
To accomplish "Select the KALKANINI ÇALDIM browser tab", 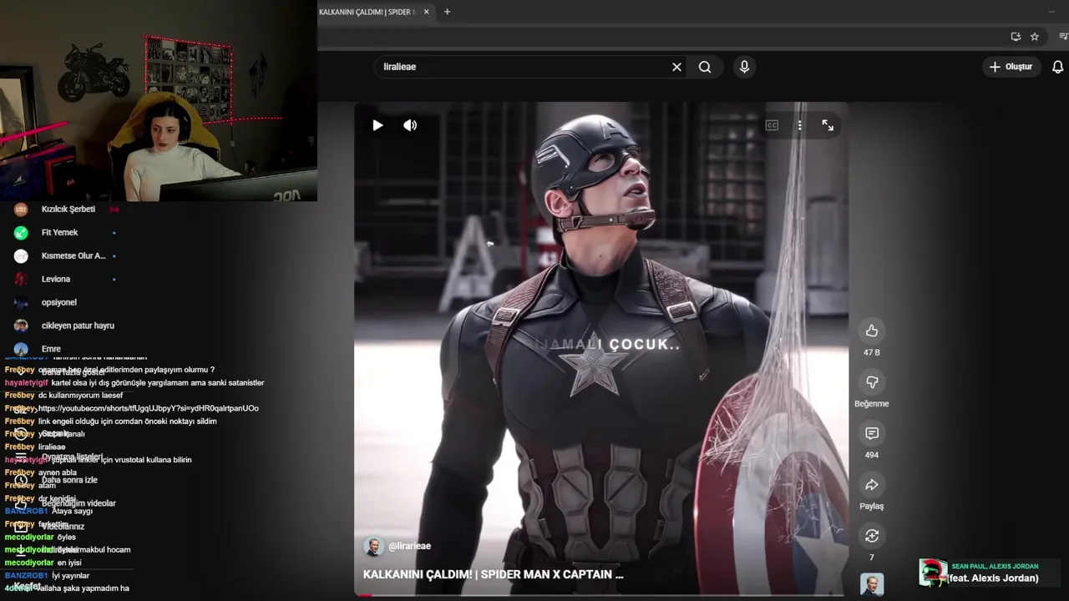I will [367, 12].
